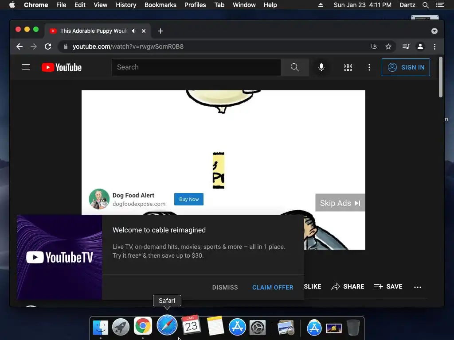Open the Help menu
The width and height of the screenshot is (454, 340).
270,5
